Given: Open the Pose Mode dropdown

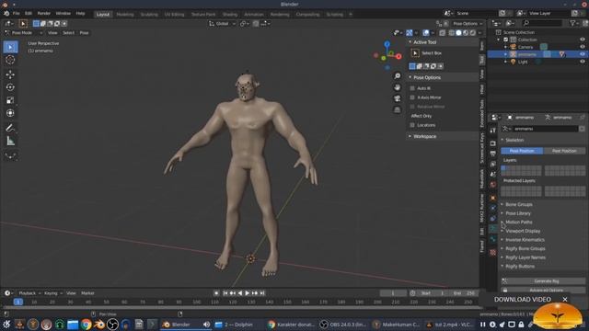Looking at the screenshot, I should click(x=23, y=33).
